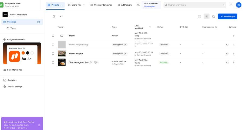Viewport: 243px width, 130px height.
Task: Click Project Nicelydone title
Action: (18, 15)
